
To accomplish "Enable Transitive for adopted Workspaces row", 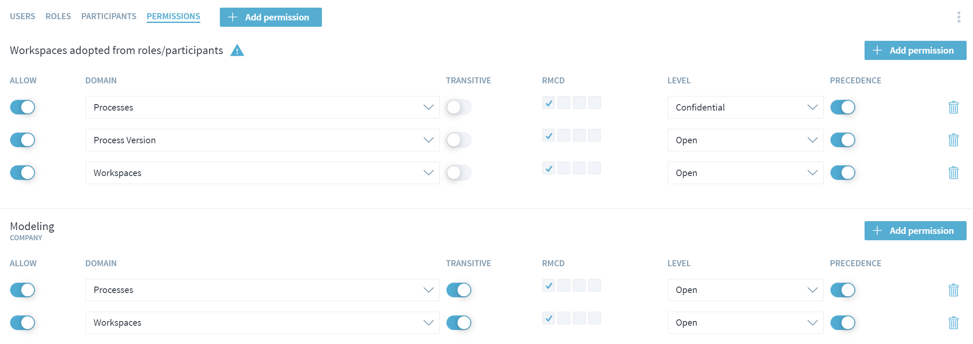I will click(458, 173).
